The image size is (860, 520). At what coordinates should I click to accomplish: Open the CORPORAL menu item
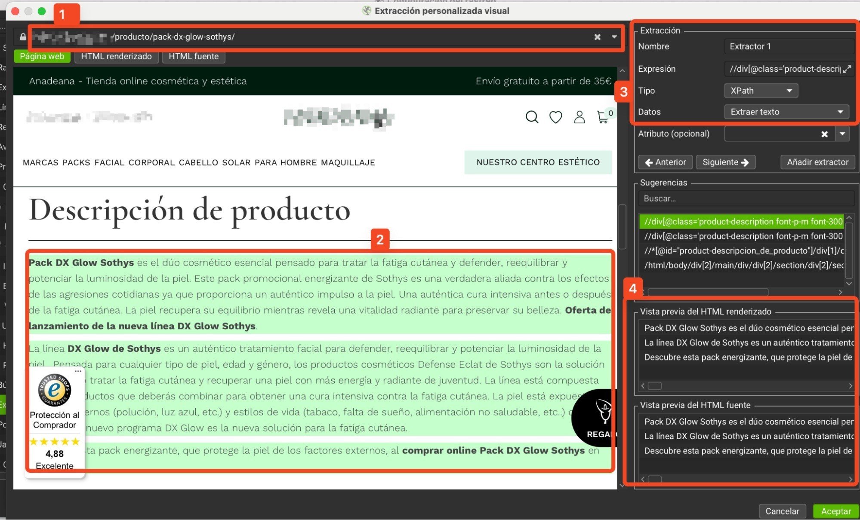[151, 162]
